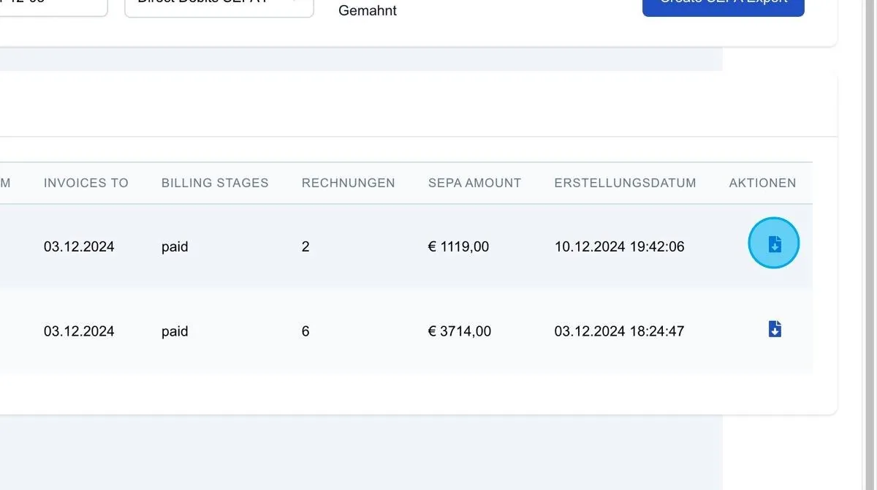The width and height of the screenshot is (877, 490).
Task: Download the SEPA export of € 3714,00
Action: coord(775,329)
